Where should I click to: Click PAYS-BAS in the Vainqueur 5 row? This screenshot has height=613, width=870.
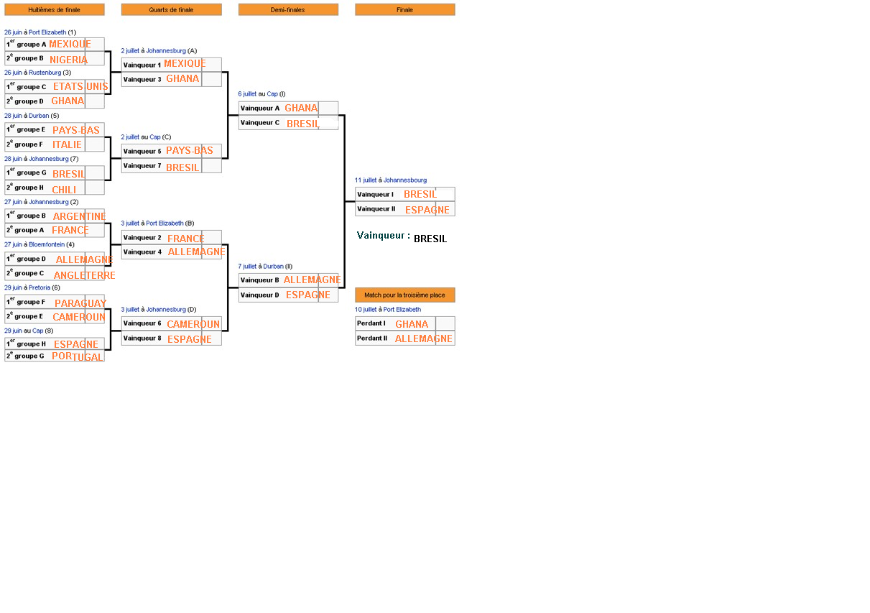click(190, 151)
